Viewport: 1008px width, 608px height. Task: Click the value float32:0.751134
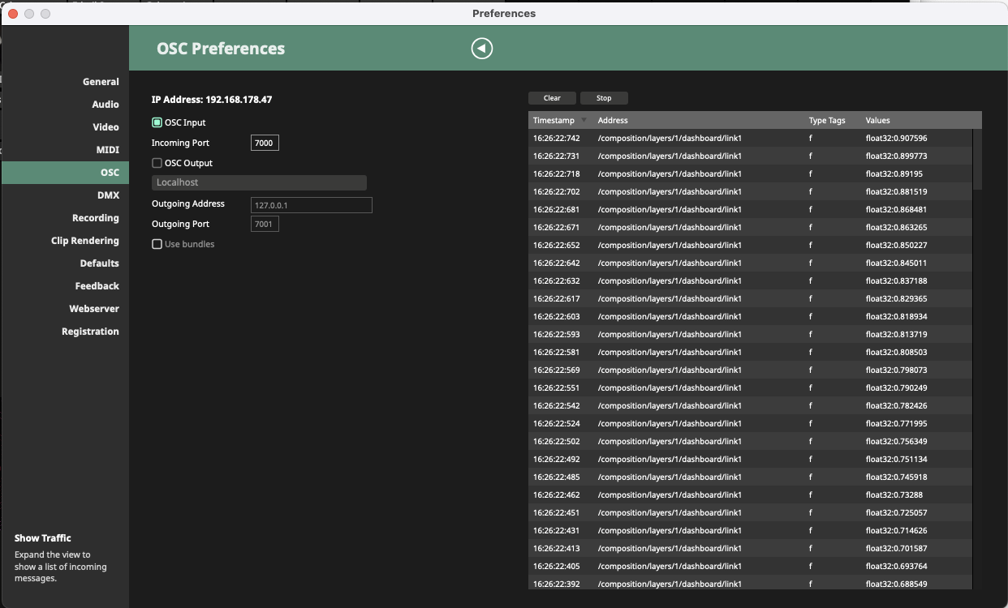896,459
